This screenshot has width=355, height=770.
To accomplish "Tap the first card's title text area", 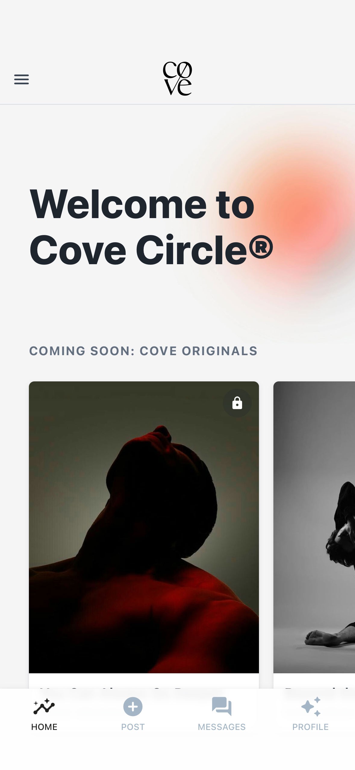I will pos(144,681).
